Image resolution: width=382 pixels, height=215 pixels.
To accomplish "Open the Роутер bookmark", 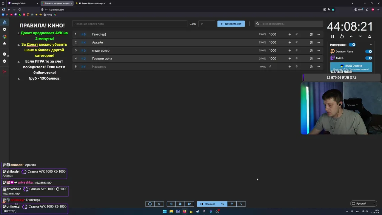I will pyautogui.click(x=48, y=15).
